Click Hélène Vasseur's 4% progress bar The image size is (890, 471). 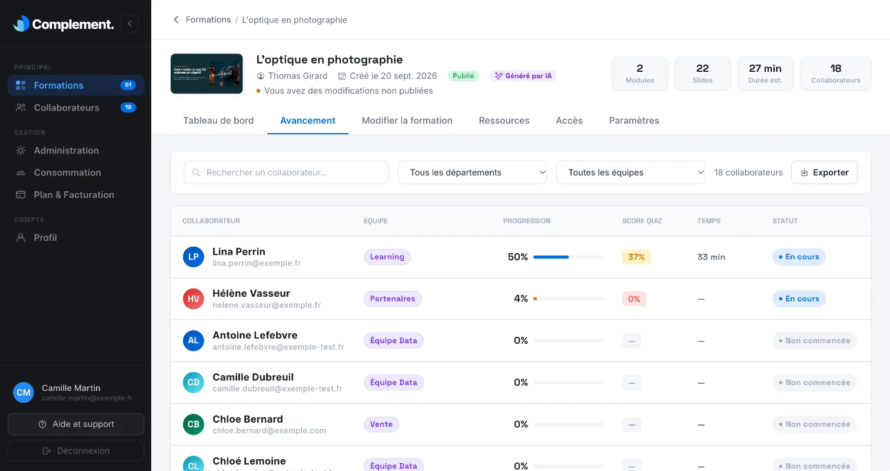click(569, 299)
